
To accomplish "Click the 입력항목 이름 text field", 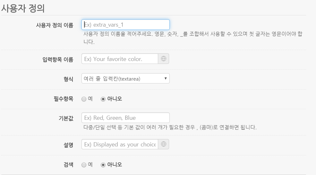I will click(120, 59).
